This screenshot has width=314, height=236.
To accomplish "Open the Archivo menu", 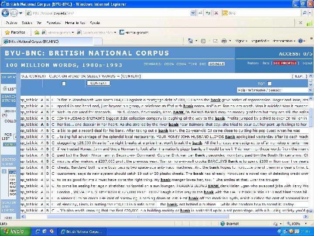I will point(11,23).
